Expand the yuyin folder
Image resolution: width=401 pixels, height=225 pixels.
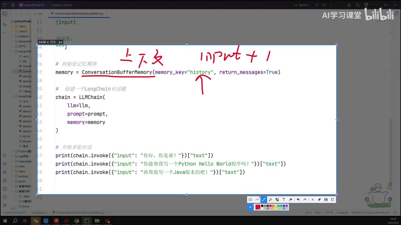click(x=12, y=181)
